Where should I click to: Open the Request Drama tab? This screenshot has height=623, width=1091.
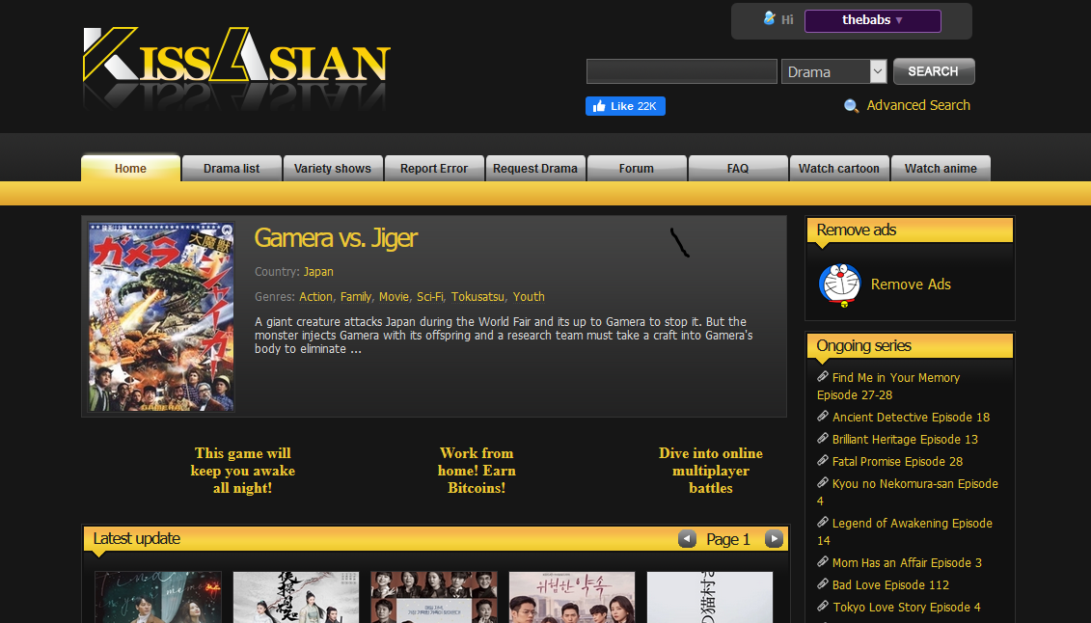535,168
